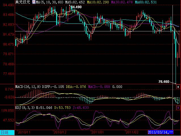Click the 79.471 price axis label

[9, 54]
